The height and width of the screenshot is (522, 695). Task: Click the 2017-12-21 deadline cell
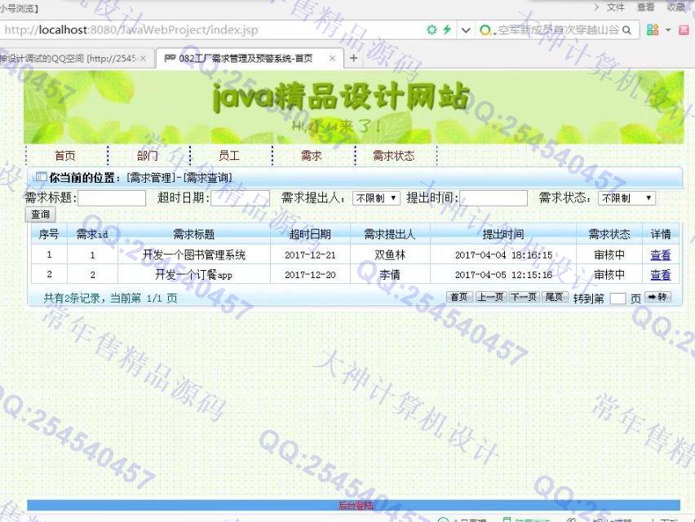(310, 254)
